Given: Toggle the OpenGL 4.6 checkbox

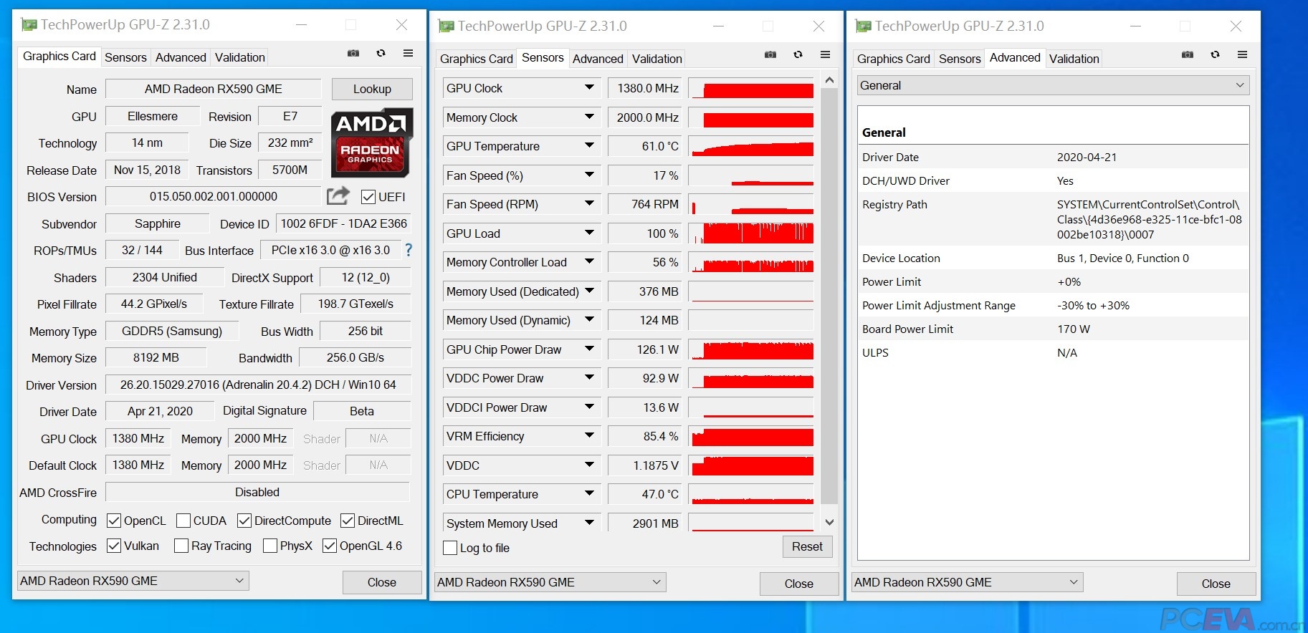Looking at the screenshot, I should [330, 546].
